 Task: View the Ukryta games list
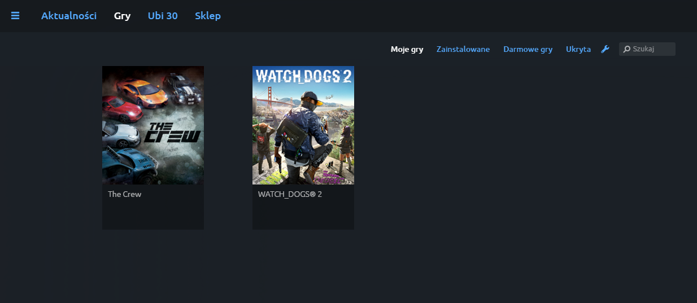tap(578, 49)
